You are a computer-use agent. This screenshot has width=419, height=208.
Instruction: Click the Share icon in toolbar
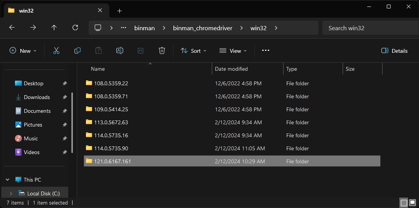click(x=141, y=50)
